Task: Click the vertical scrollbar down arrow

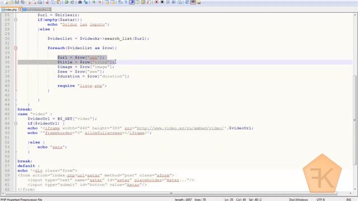Action: [355, 189]
